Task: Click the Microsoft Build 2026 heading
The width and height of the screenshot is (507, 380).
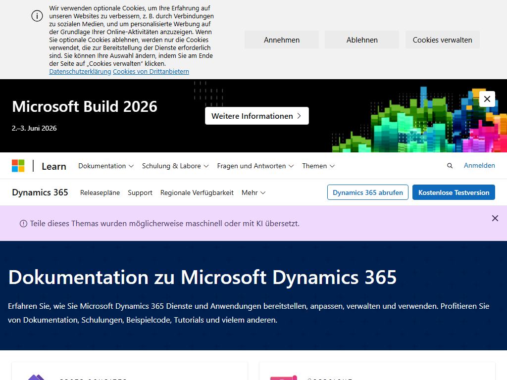Action: pos(85,106)
